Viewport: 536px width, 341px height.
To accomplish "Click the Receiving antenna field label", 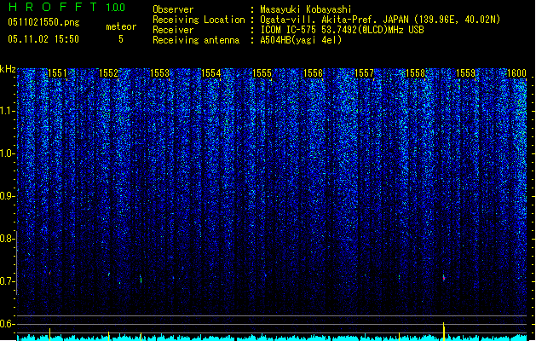I will click(x=196, y=40).
